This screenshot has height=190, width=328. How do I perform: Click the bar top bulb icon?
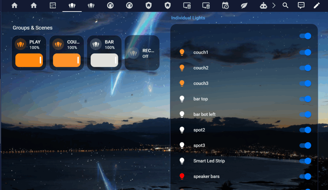[x=182, y=99]
